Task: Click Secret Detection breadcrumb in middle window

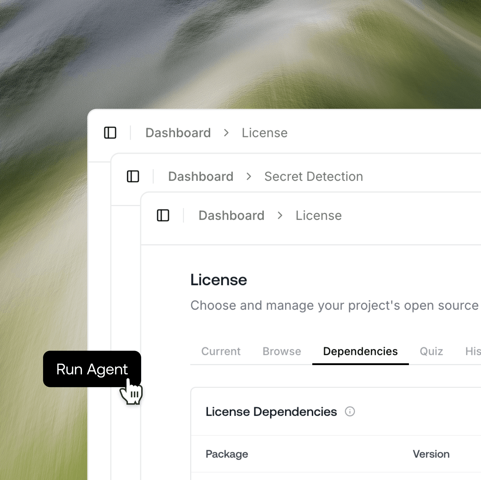Action: (x=313, y=176)
